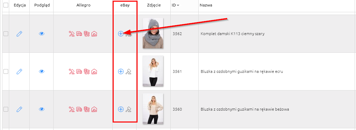Open the Komplet damski K113 ciemny szary name
The height and width of the screenshot is (130, 356).
tap(233, 34)
